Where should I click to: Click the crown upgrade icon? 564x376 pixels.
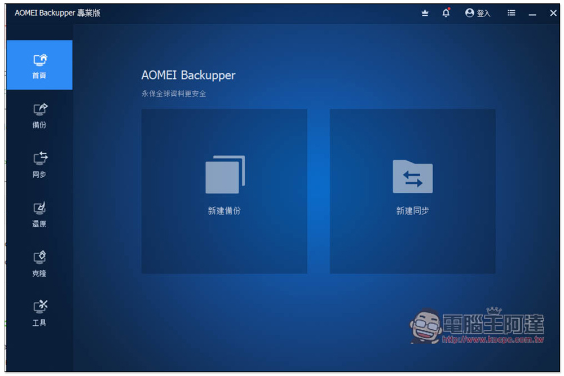click(x=425, y=13)
